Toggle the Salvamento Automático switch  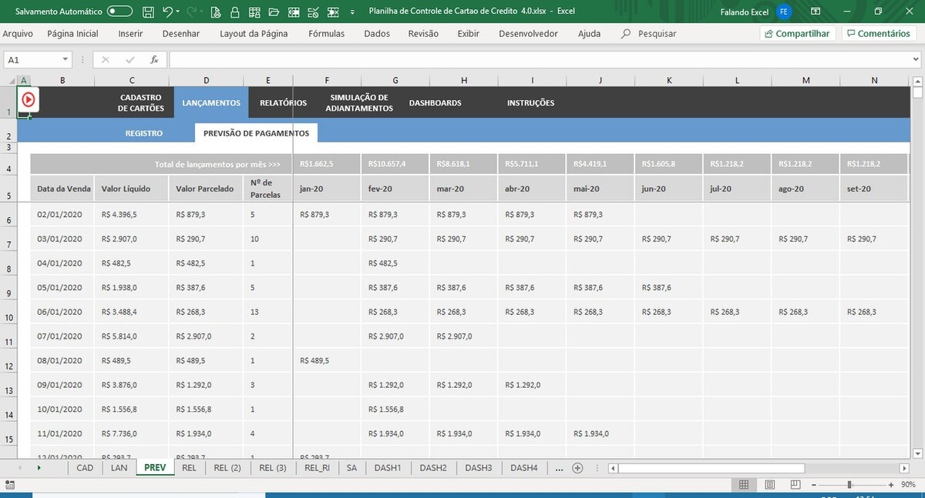(x=119, y=12)
